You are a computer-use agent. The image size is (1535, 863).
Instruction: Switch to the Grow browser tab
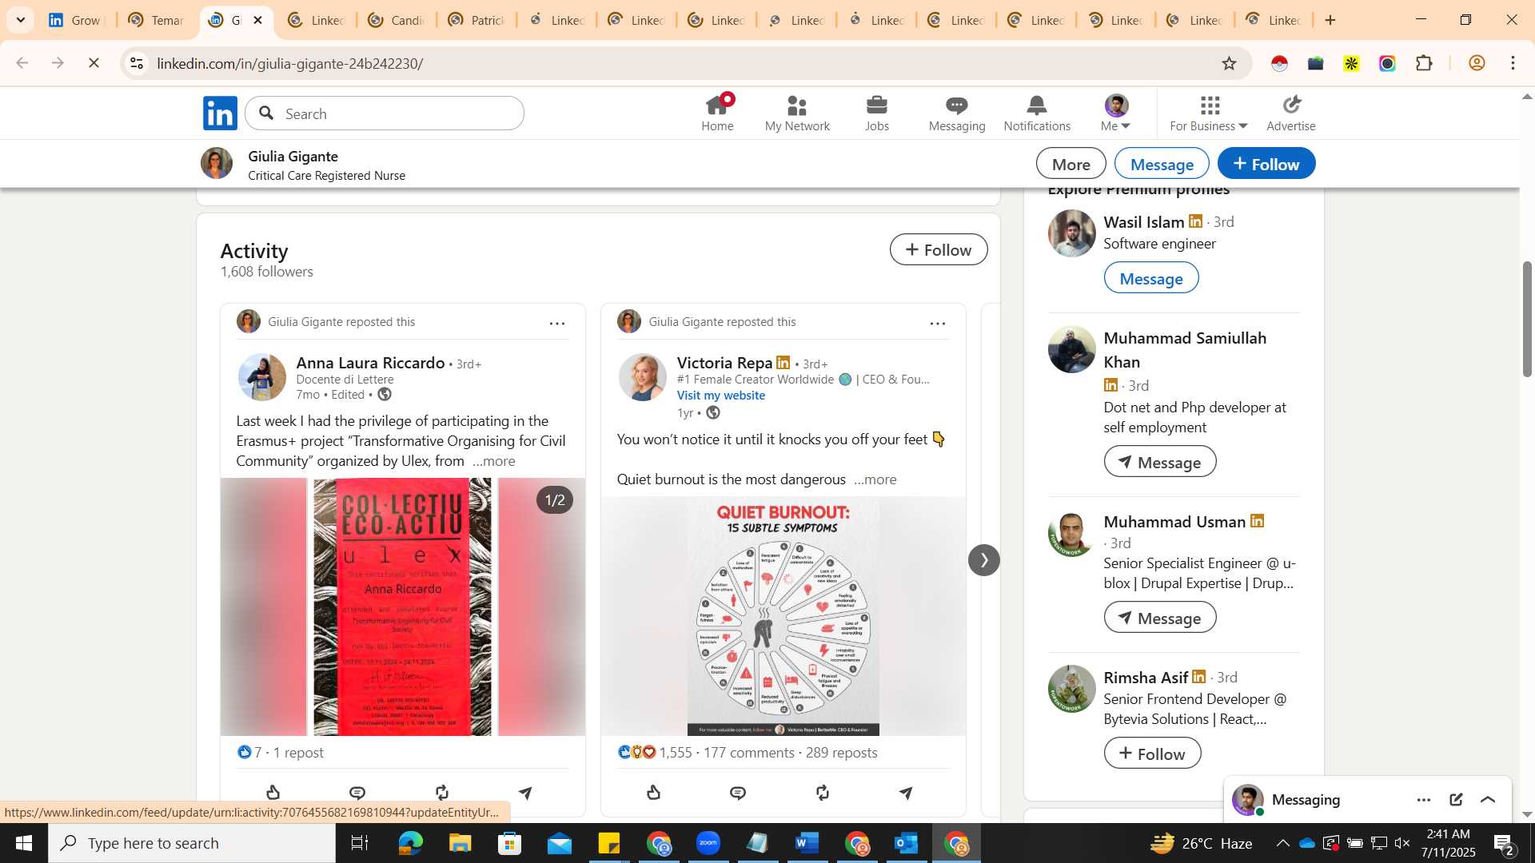75,20
